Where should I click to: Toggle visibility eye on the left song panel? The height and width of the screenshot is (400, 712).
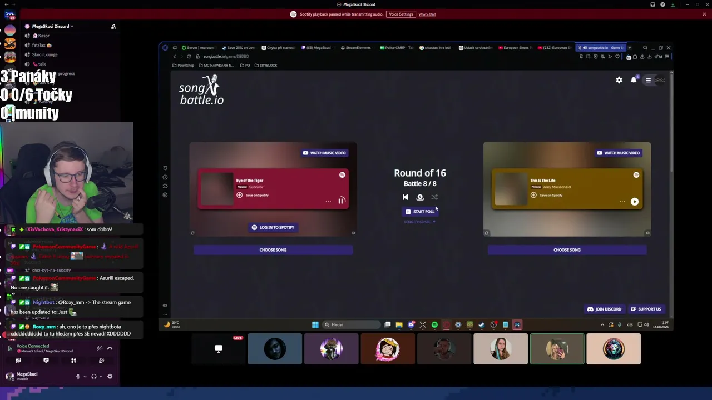click(x=354, y=233)
